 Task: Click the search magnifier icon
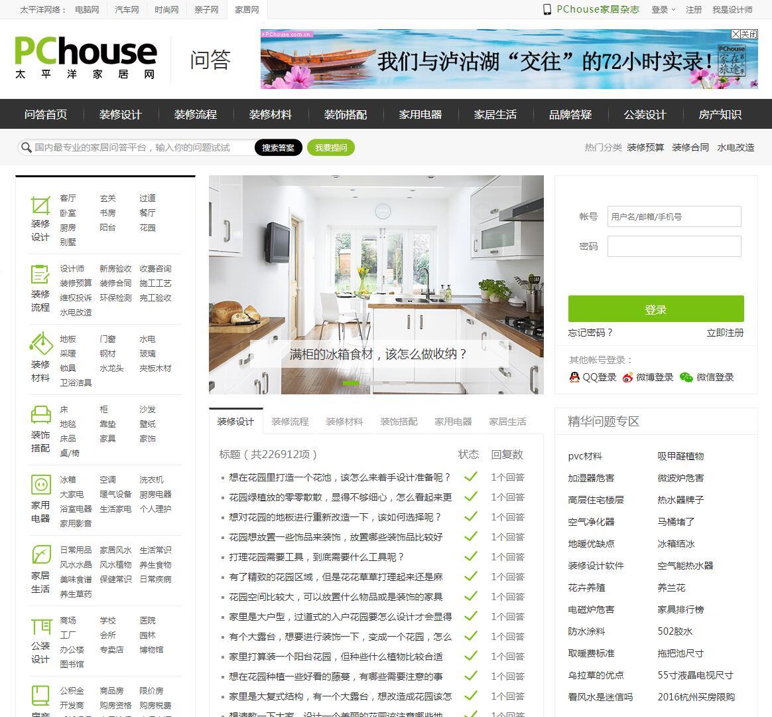[26, 147]
